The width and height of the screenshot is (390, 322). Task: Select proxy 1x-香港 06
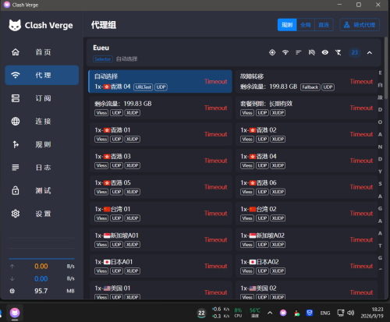307,187
